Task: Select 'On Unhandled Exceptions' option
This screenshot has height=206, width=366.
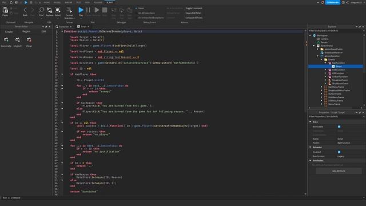Action: click(151, 18)
